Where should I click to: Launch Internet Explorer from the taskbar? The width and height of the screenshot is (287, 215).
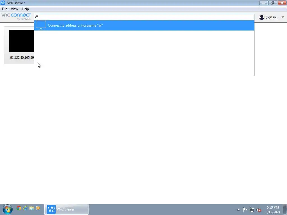tap(25, 208)
